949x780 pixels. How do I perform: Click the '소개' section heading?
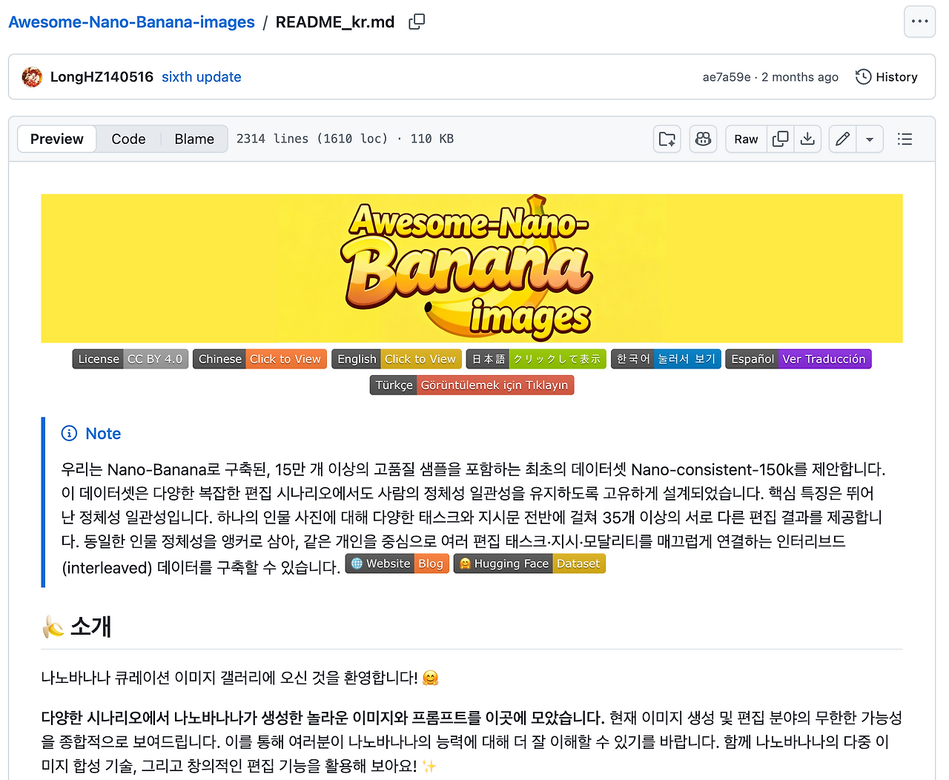[90, 627]
